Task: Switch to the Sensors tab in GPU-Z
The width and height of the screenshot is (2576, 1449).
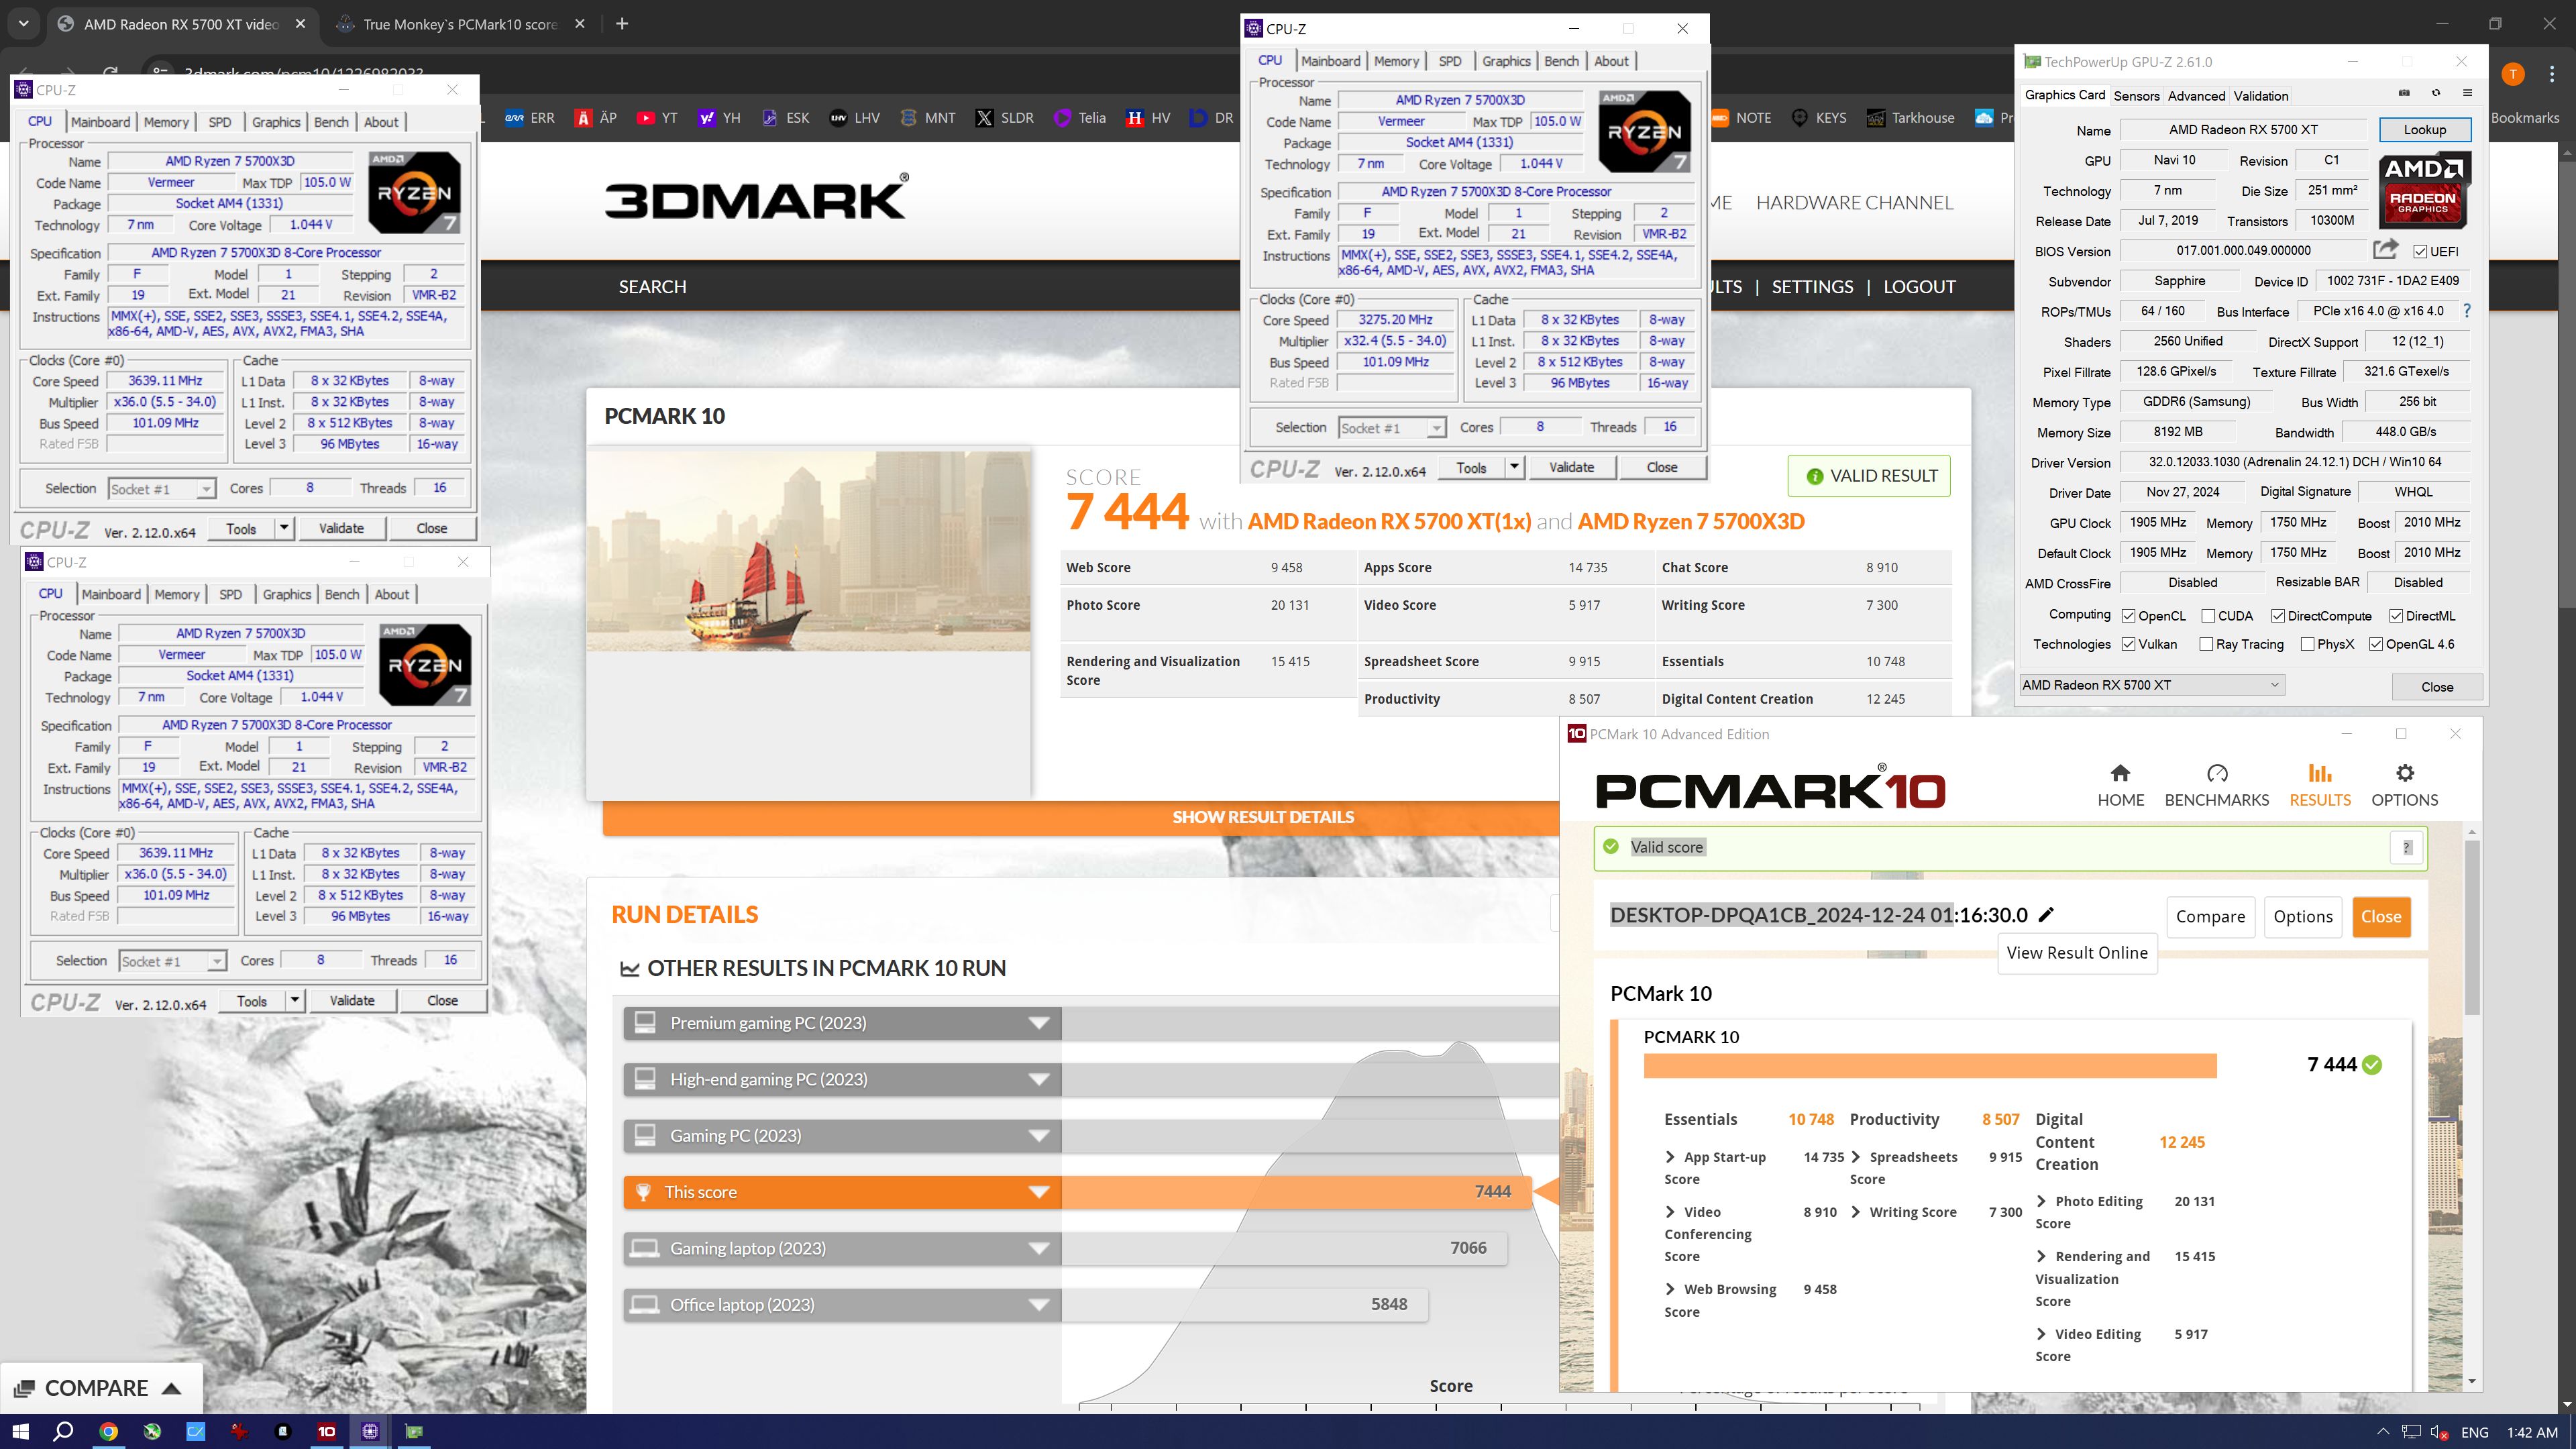Action: 2136,96
